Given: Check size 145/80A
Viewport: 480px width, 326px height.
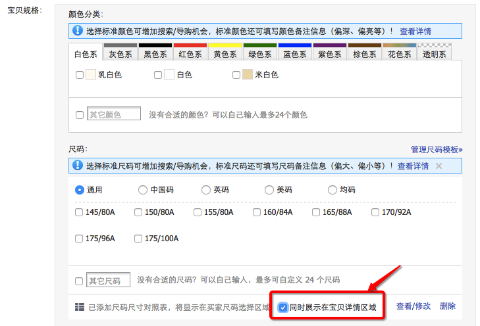Looking at the screenshot, I should [79, 212].
